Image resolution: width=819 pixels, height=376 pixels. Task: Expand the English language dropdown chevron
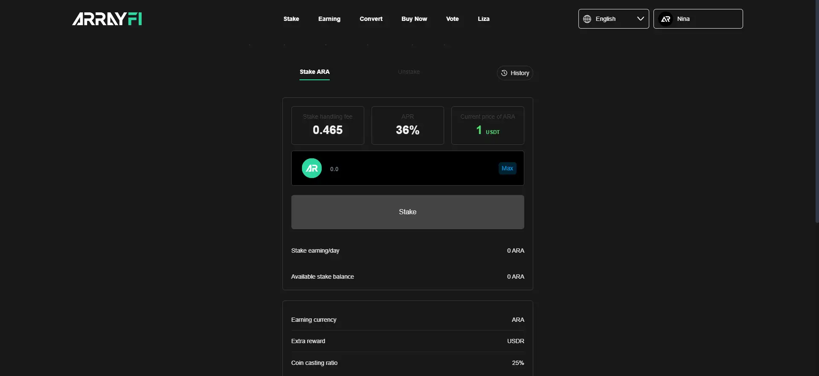click(640, 19)
